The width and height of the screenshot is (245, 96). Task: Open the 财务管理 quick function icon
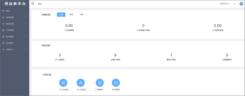116,83
